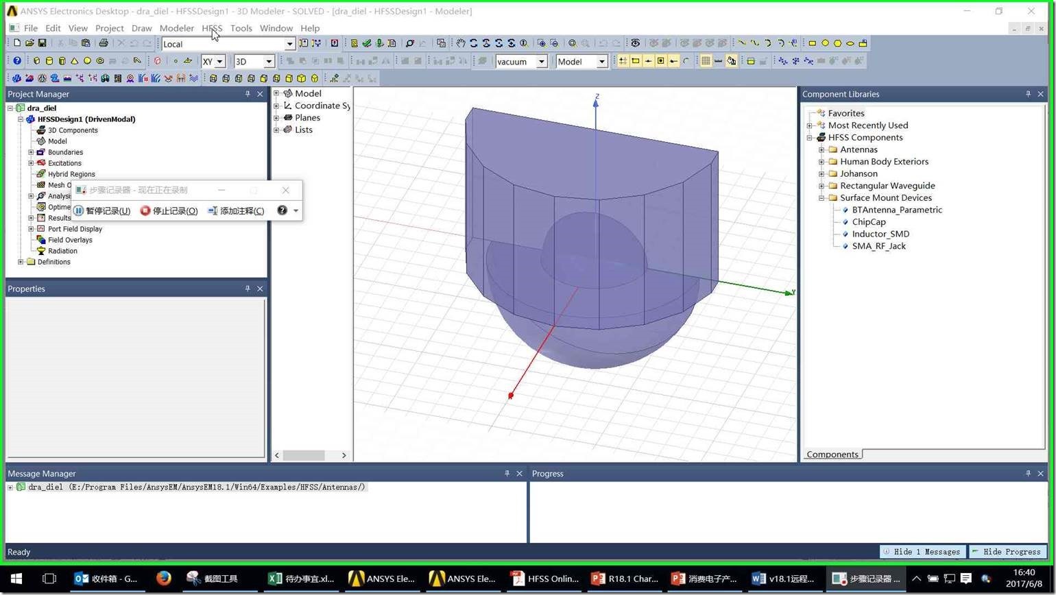The width and height of the screenshot is (1056, 595).
Task: Open the 3D movement mode dropdown
Action: tap(269, 62)
